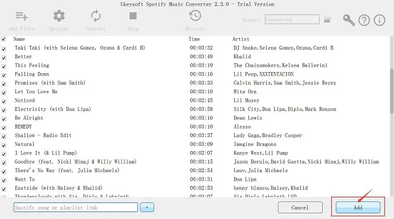The height and width of the screenshot is (219, 394).
Task: Uncheck the Better track checkbox
Action: click(4, 58)
